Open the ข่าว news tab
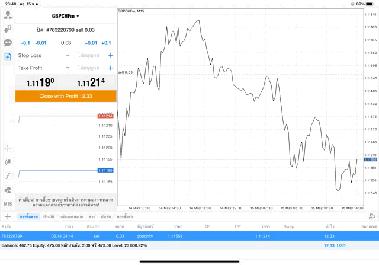379x265 pixels. (92, 217)
